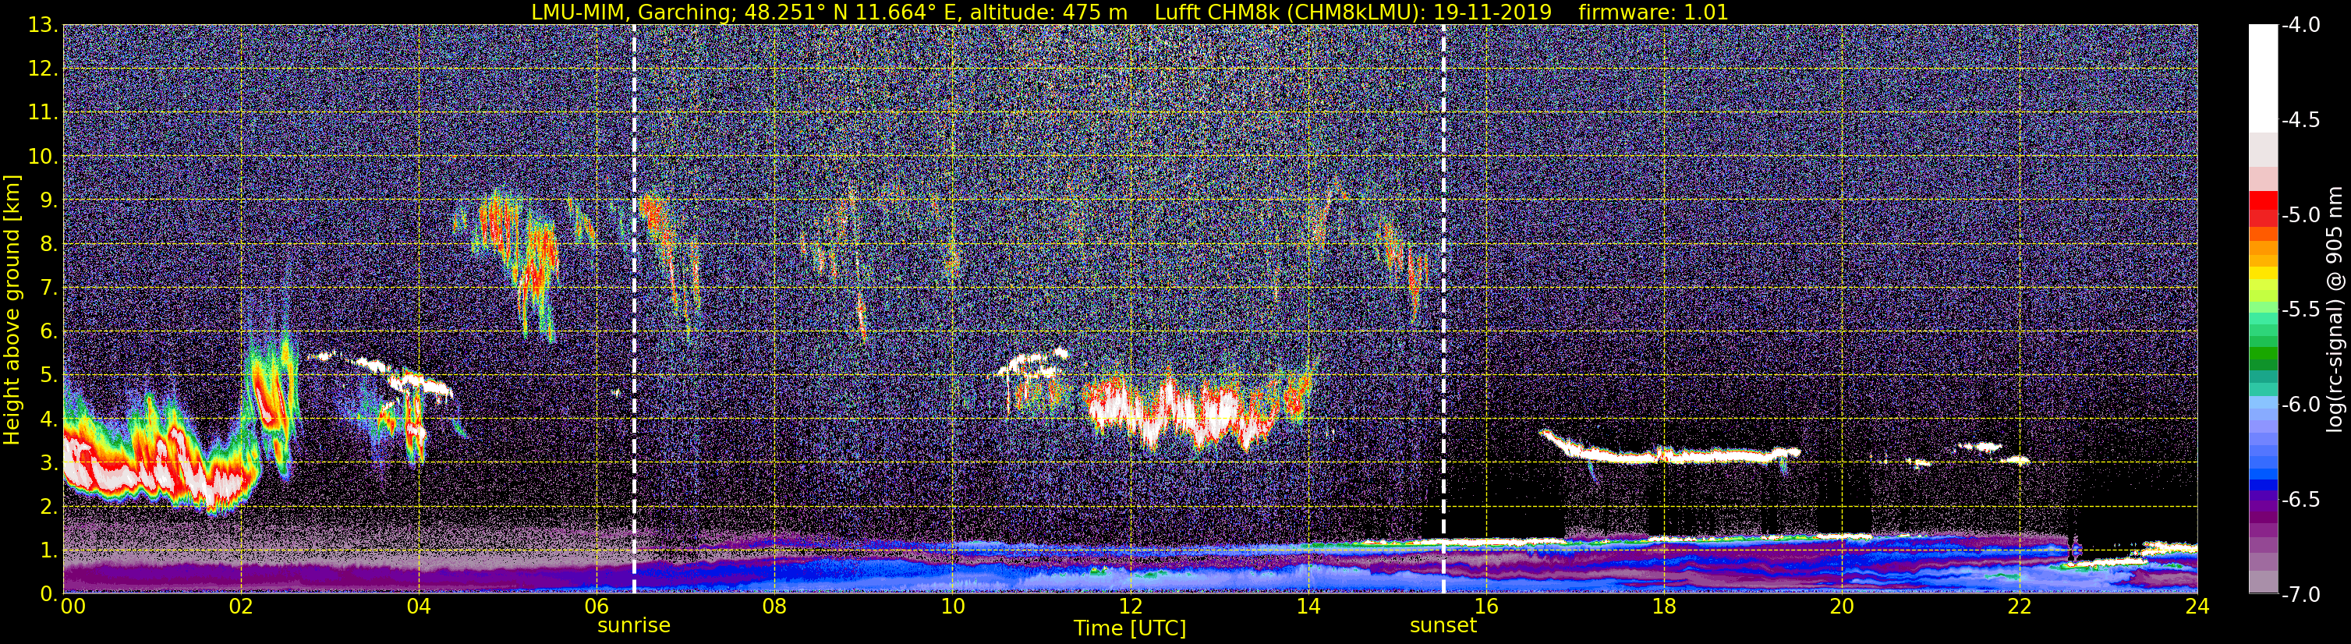
Task: Click the time axis tick '04'
Action: point(418,607)
